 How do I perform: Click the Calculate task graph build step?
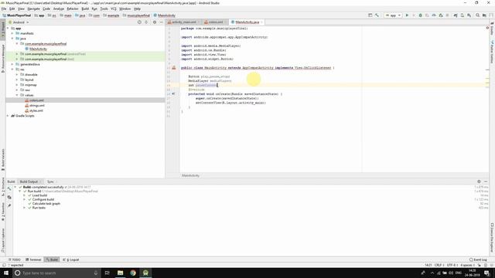[46, 204]
